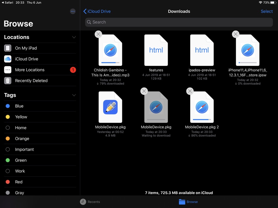Click the Downloads title
The height and width of the screenshot is (208, 278).
pyautogui.click(x=179, y=11)
